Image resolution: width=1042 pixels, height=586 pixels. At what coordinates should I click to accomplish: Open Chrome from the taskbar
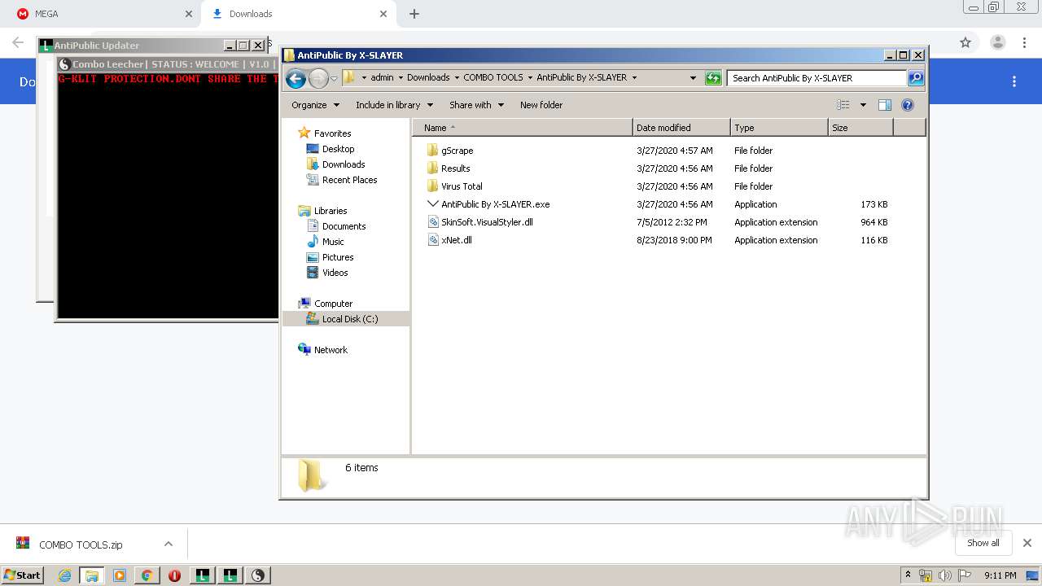click(x=147, y=575)
